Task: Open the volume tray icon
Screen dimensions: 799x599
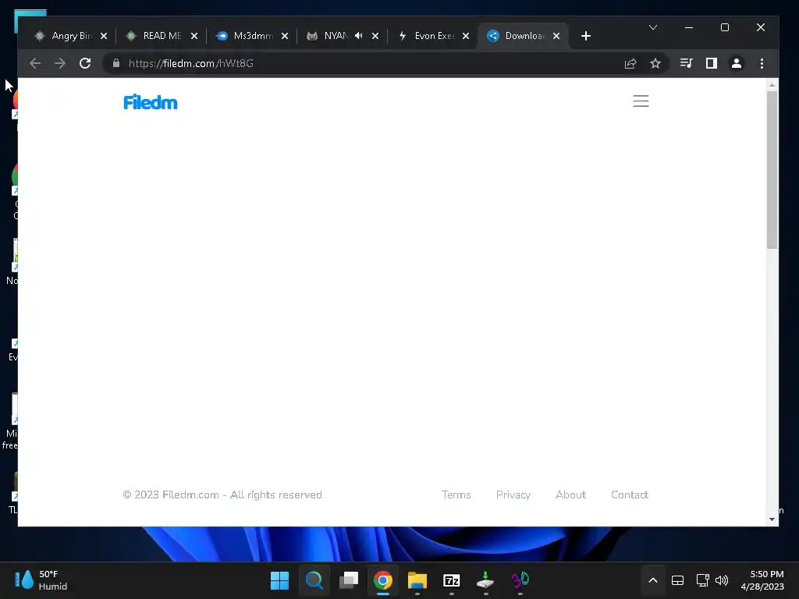Action: point(722,580)
